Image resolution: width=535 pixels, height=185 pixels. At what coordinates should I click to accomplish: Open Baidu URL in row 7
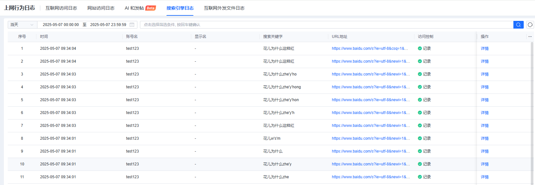tap(371, 126)
